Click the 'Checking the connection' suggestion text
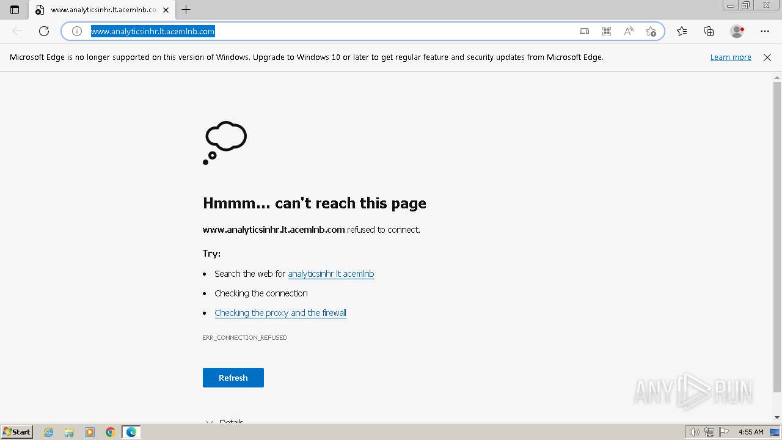 261,293
